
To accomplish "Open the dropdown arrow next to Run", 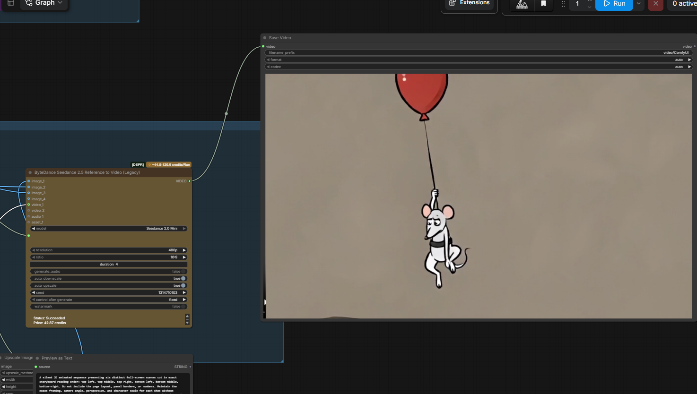I will click(x=639, y=4).
